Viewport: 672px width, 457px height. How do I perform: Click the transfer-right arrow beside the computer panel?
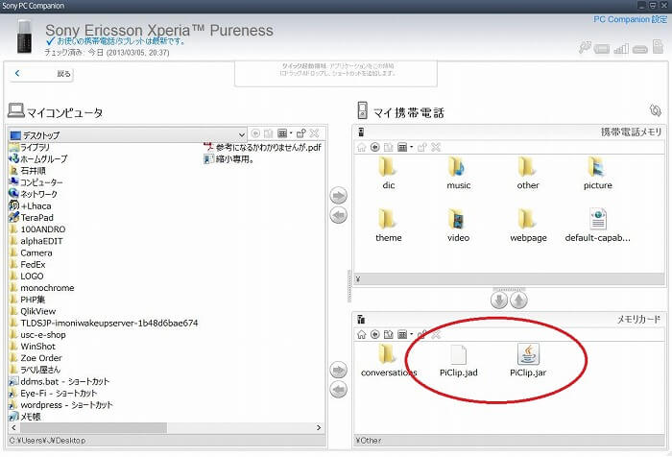(x=338, y=195)
